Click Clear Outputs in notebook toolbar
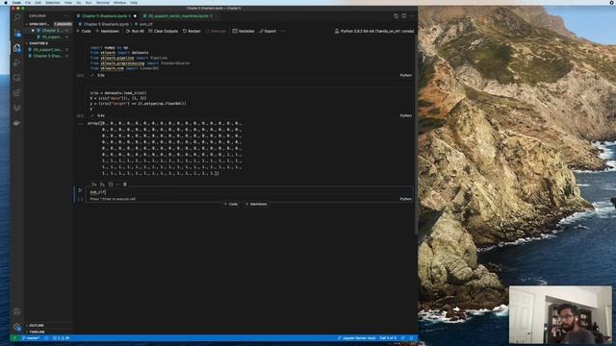The height and width of the screenshot is (346, 616). click(x=163, y=31)
